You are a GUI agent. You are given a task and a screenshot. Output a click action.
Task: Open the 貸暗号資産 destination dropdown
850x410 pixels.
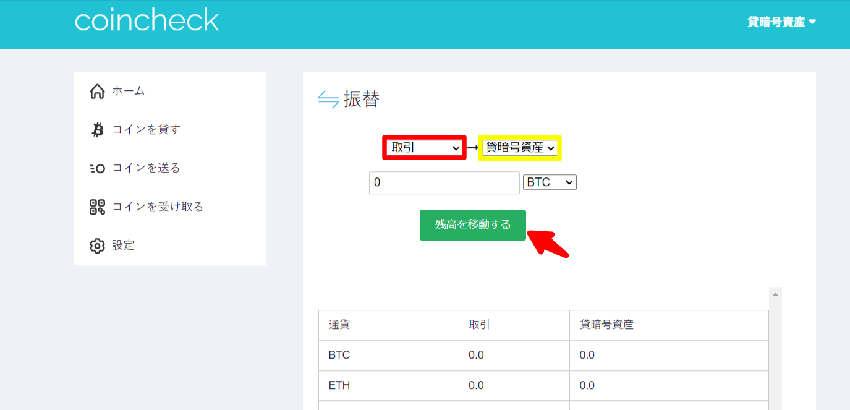pyautogui.click(x=519, y=147)
